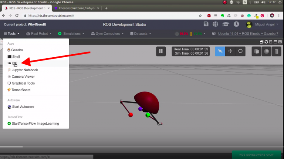Viewport: 284px width, 159px height.
Task: Click the Grammarly extension icon
Action: (x=249, y=16)
